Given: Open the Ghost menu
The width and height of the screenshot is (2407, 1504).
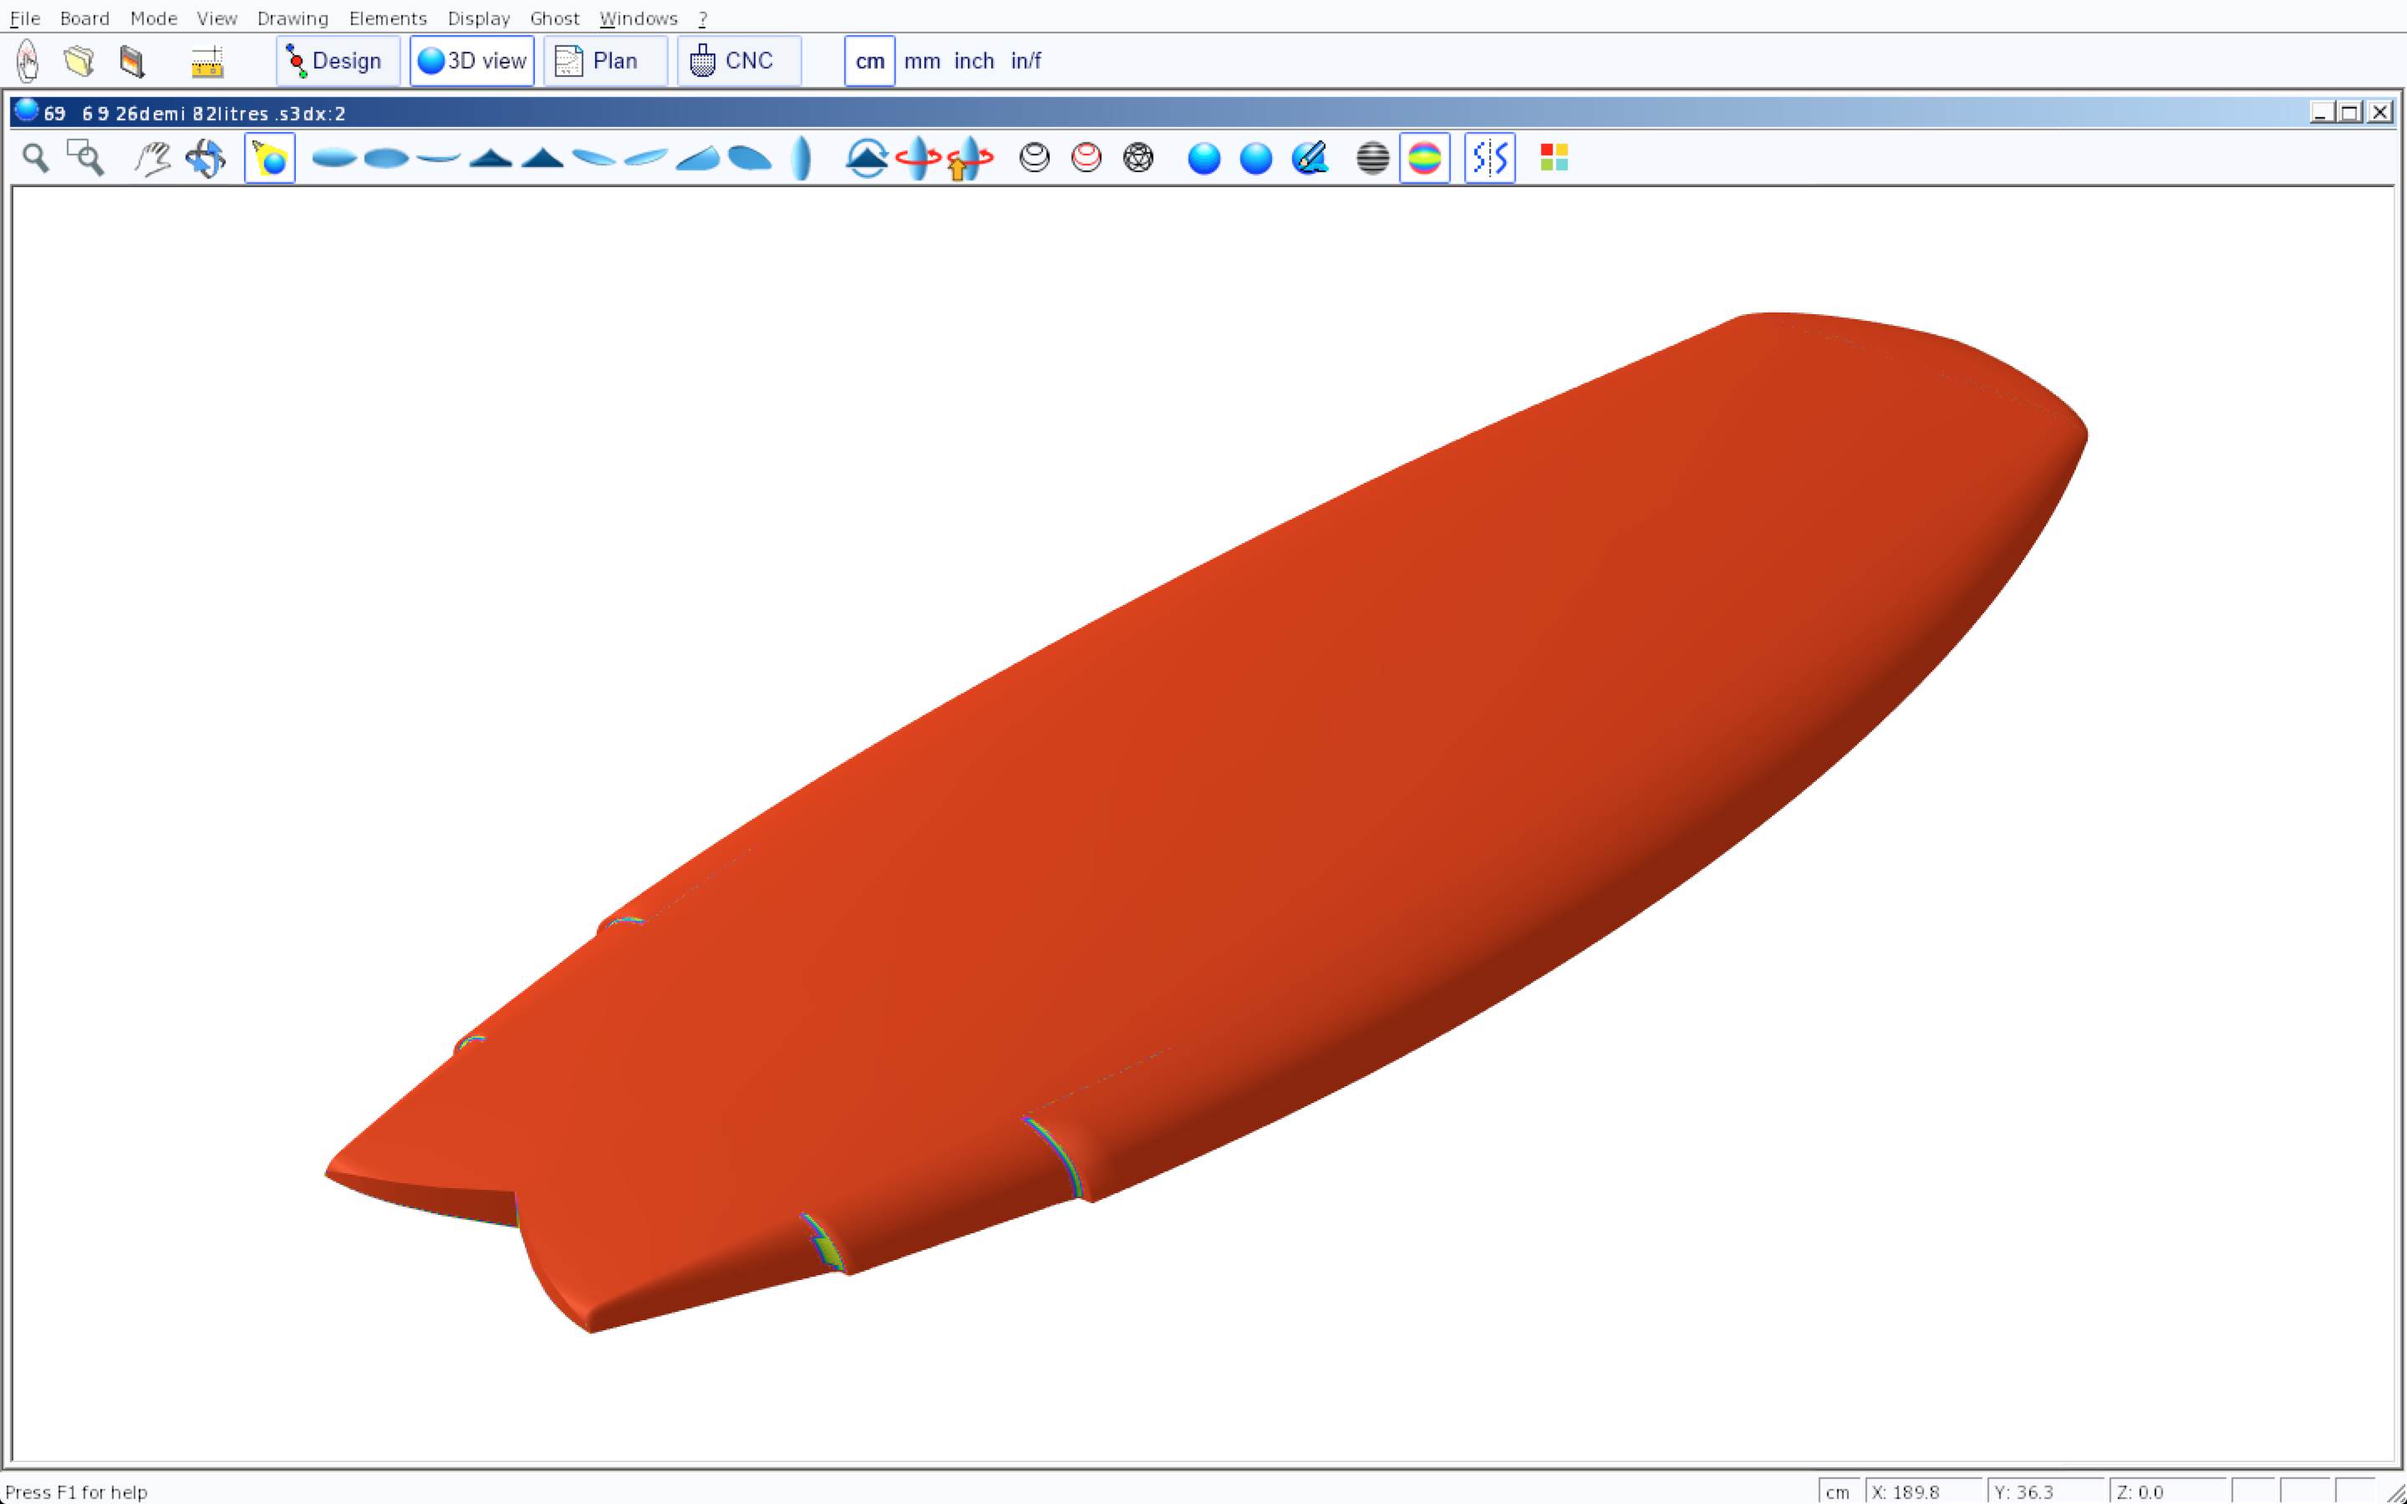Looking at the screenshot, I should coord(554,19).
